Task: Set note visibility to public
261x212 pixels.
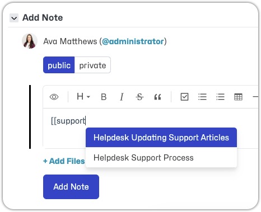Action: (59, 65)
